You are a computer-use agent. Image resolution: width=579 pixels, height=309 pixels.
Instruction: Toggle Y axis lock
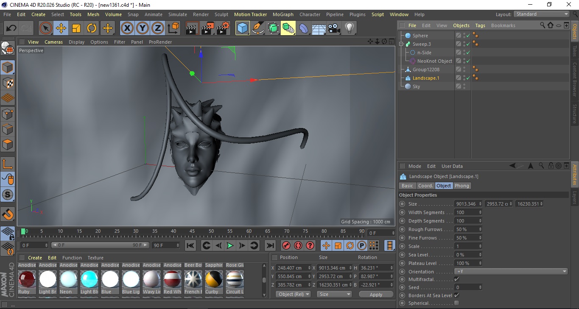(142, 28)
